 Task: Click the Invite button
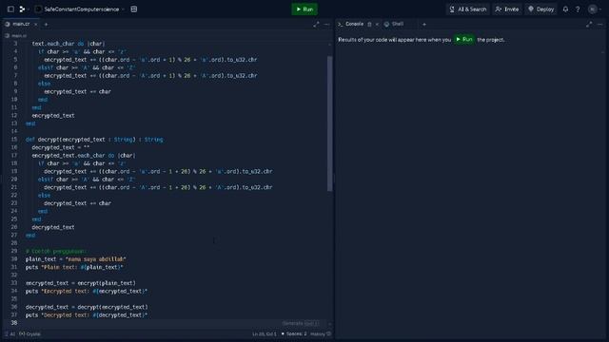(x=507, y=9)
